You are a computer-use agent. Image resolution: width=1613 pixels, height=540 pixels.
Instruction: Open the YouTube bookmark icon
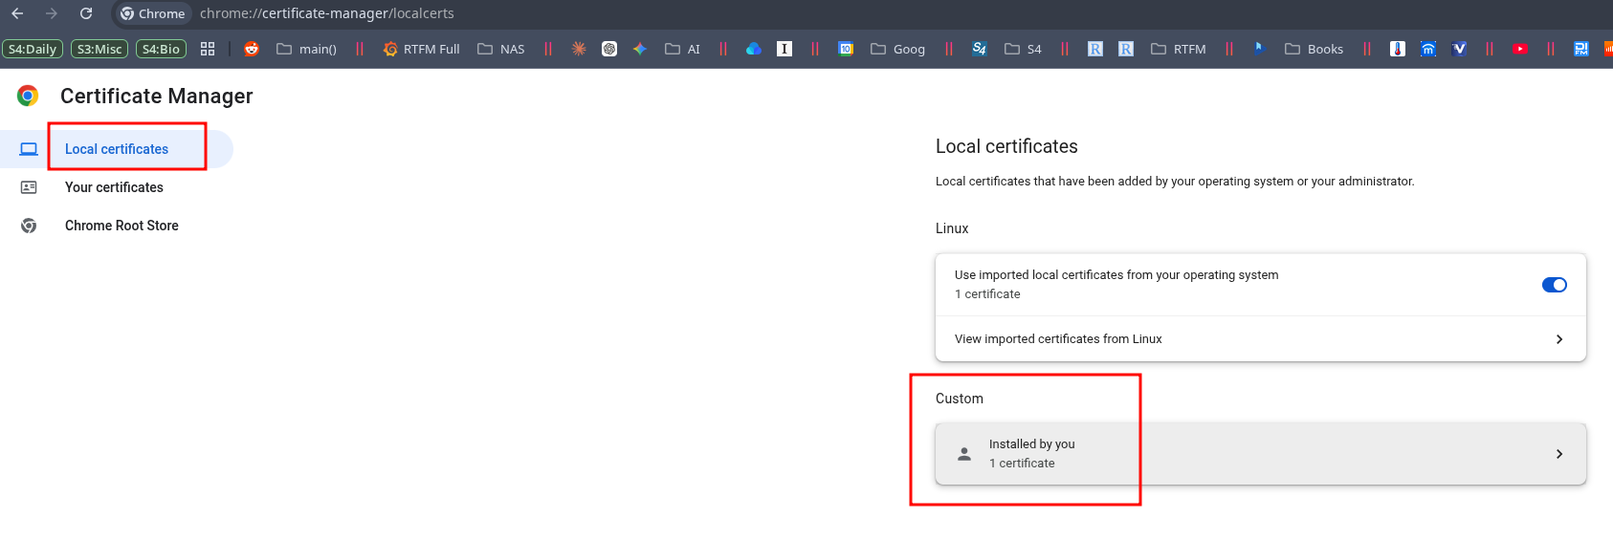[1520, 49]
